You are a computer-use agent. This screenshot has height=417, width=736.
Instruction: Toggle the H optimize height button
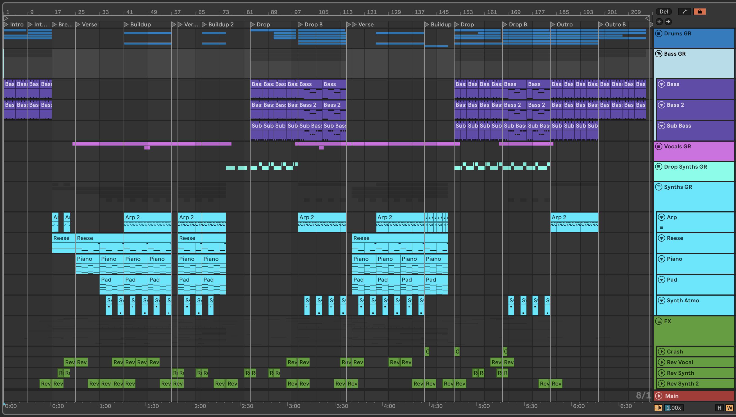(719, 408)
